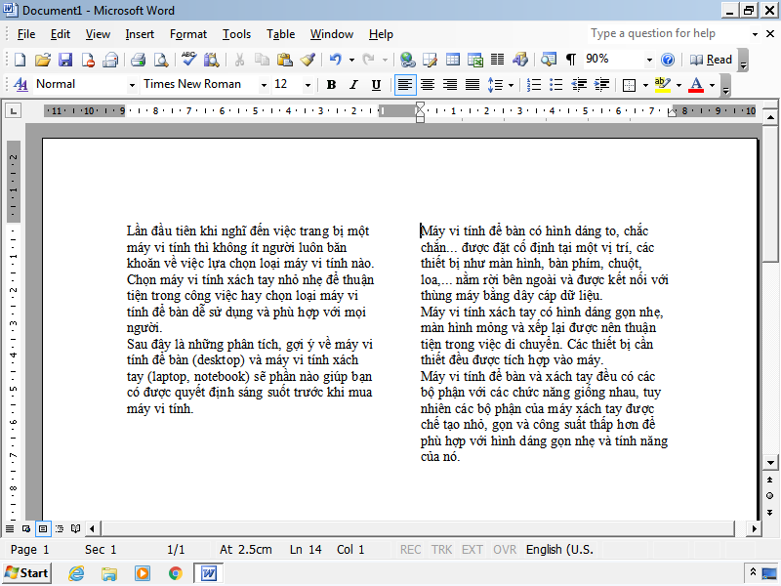The image size is (781, 586).
Task: Open Print Preview
Action: 160,60
